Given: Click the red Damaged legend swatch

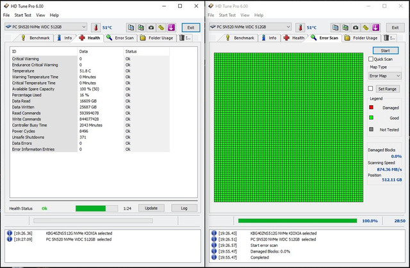Looking at the screenshot, I should (371, 107).
